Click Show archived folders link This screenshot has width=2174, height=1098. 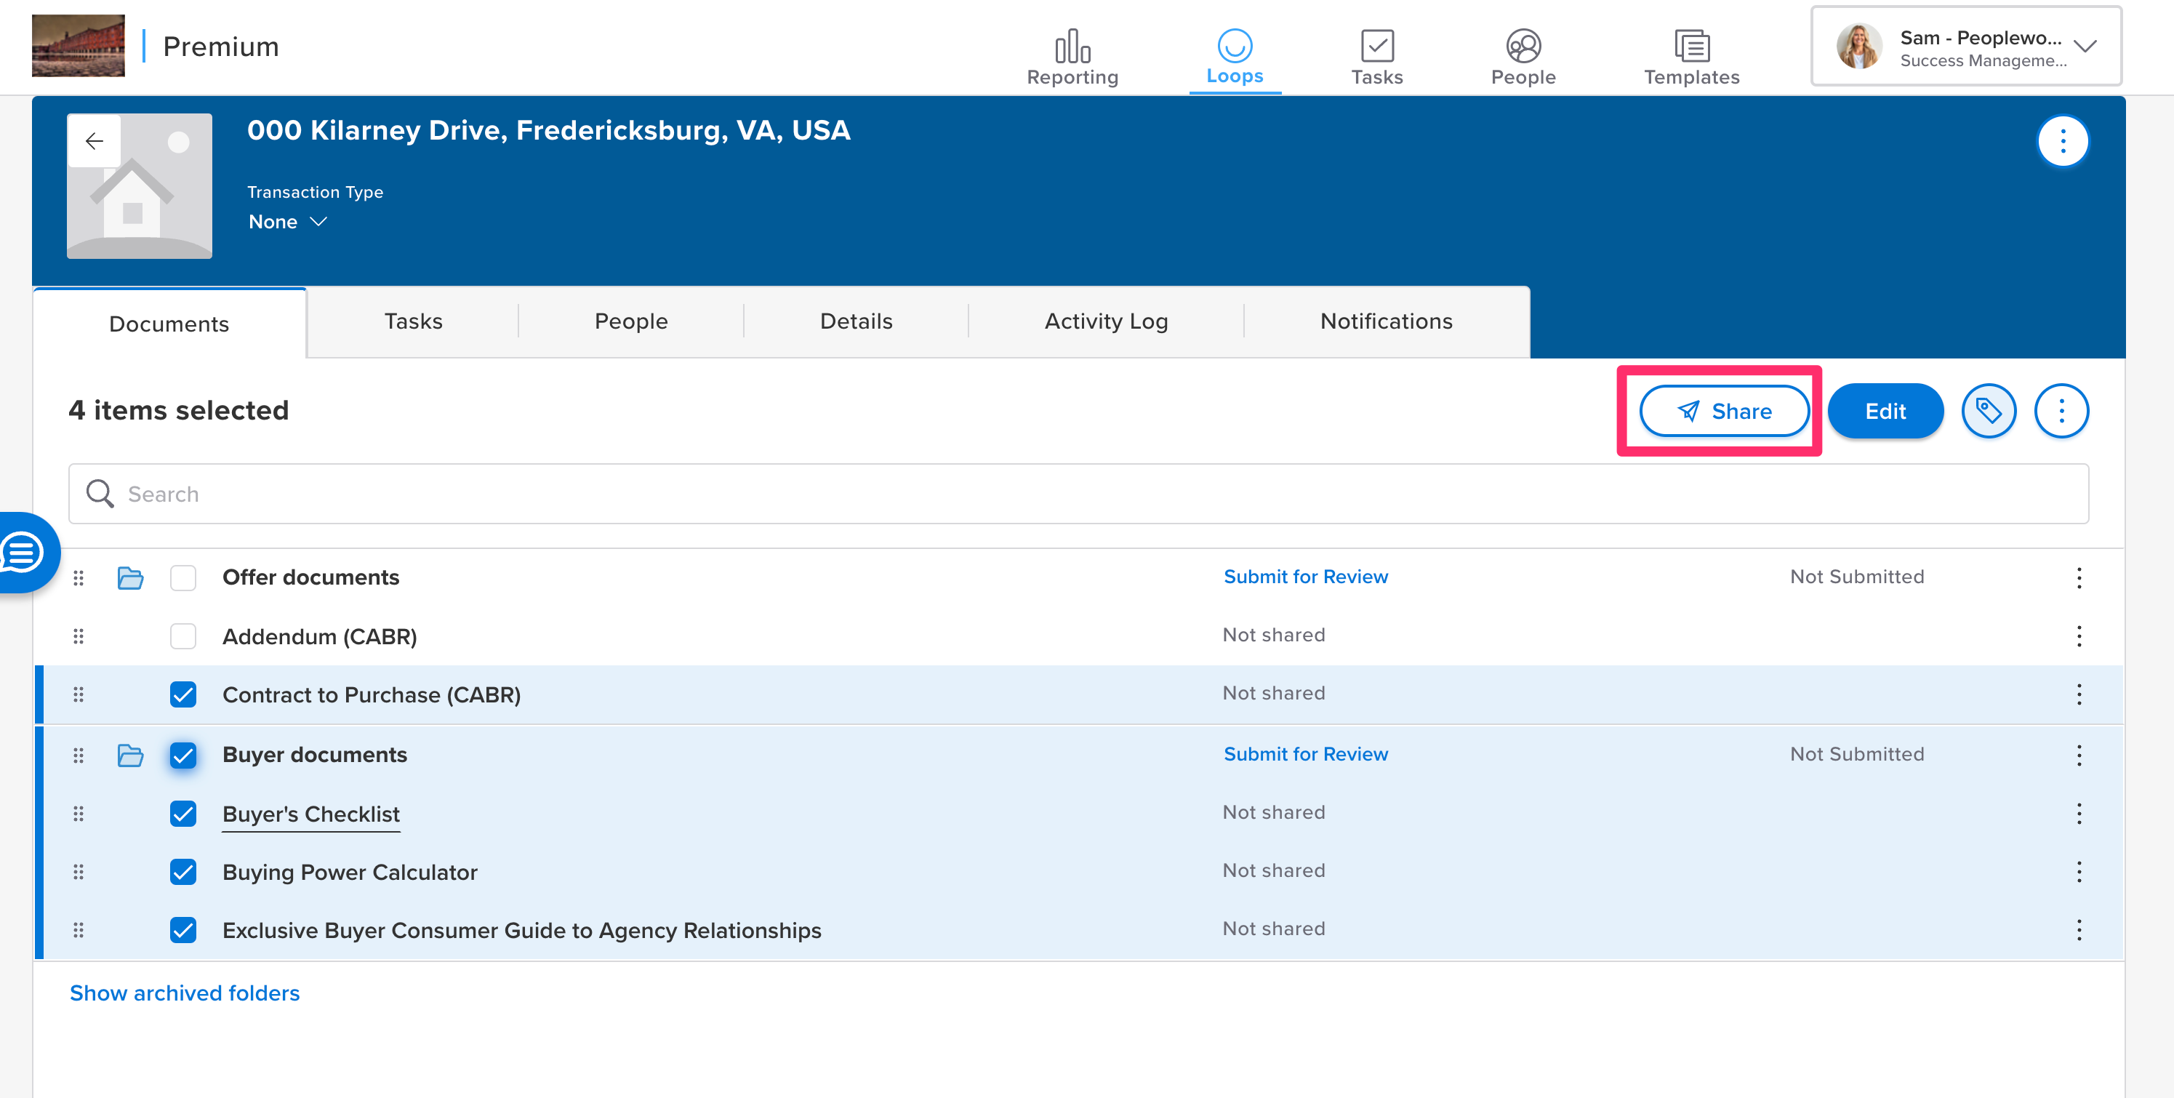pyautogui.click(x=185, y=993)
